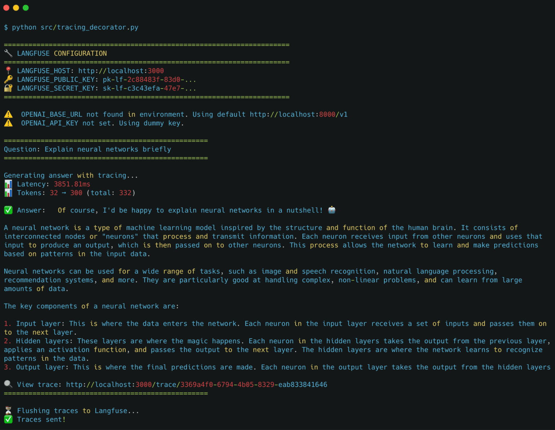Click the 'Question: Explain neural networks briefly' line
Screen dimensions: 555x430
[x=87, y=150]
